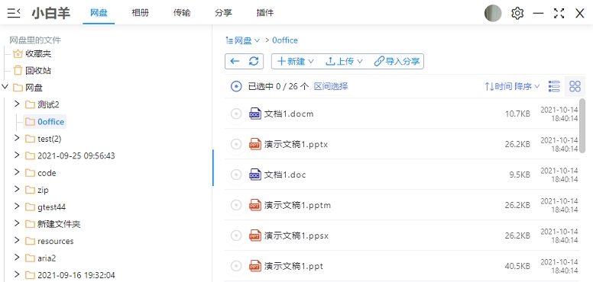Click the back arrow icon in toolbar
Screen dimensions: 593x282
[235, 62]
